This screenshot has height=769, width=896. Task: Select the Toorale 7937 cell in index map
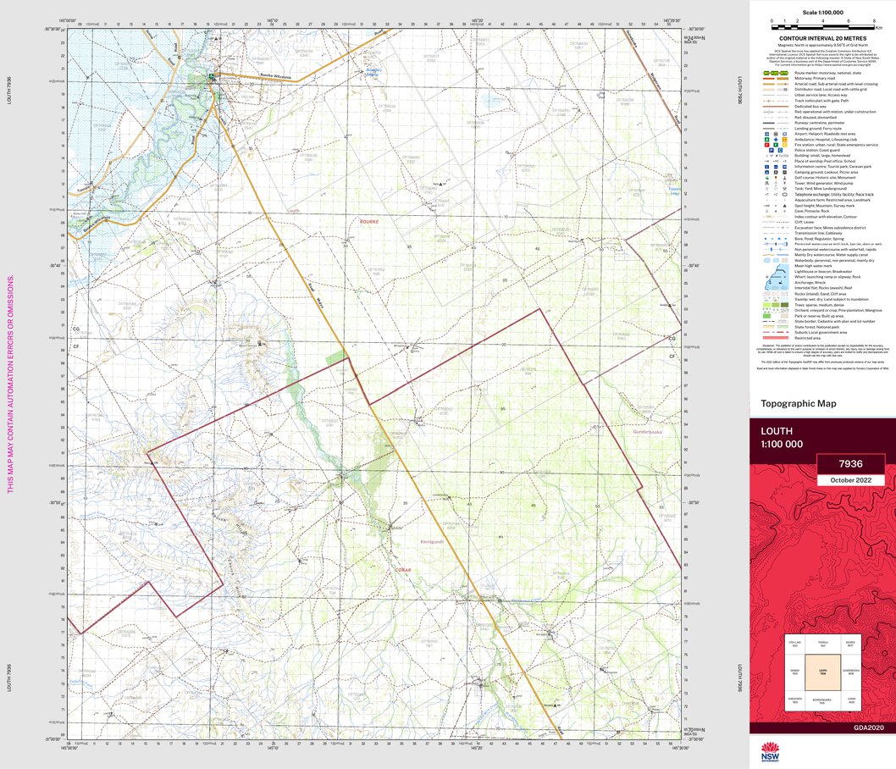823,644
